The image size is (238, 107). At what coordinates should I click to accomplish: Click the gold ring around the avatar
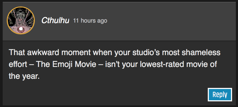[21, 7]
